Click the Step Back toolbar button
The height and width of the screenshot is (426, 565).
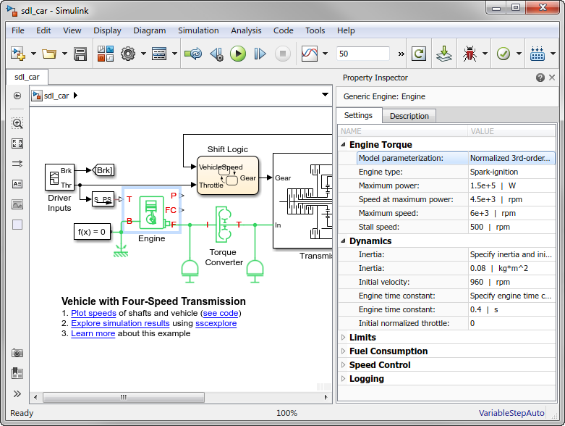[216, 54]
